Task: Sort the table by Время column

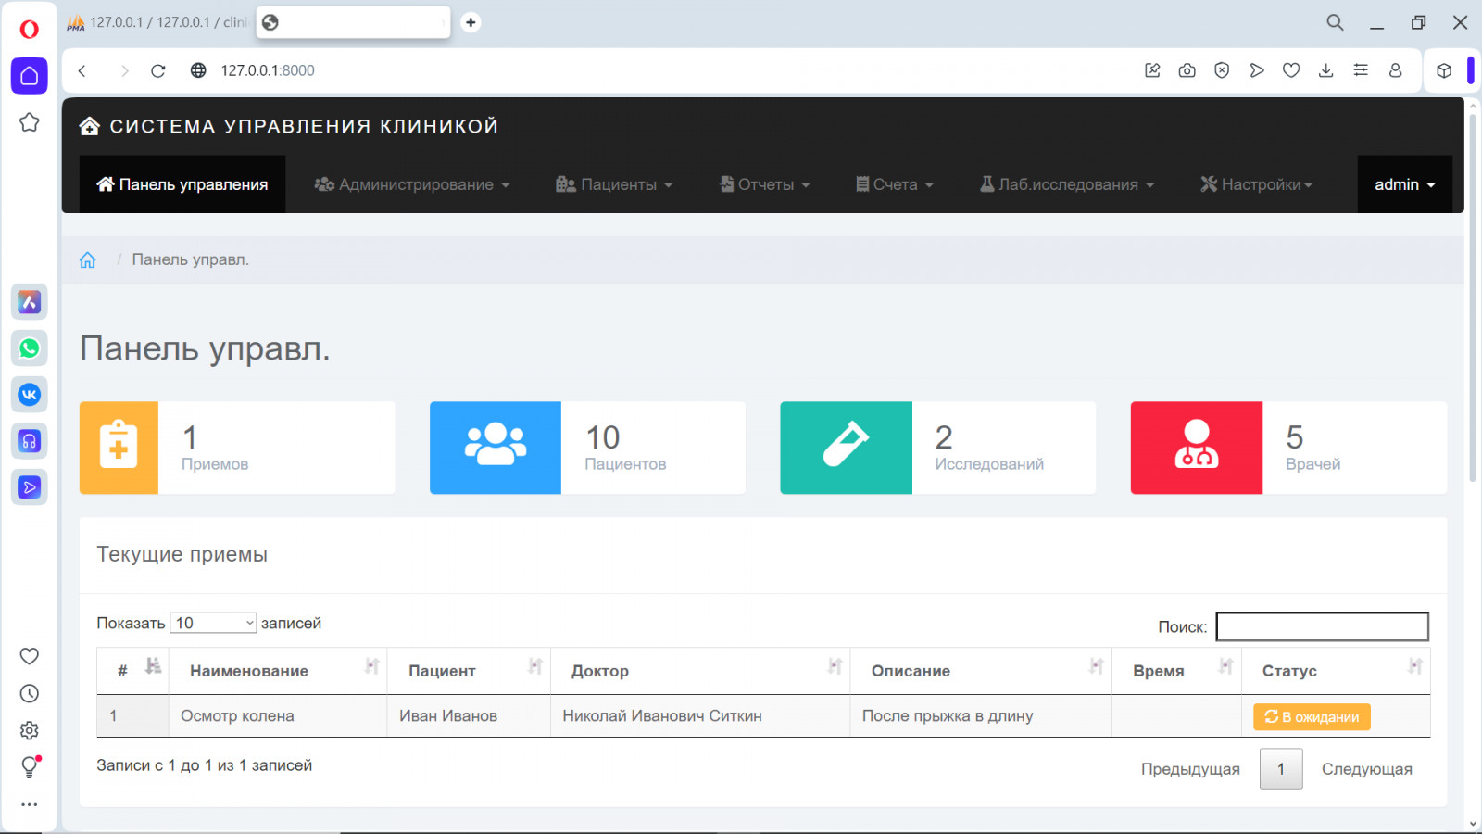Action: point(1176,671)
